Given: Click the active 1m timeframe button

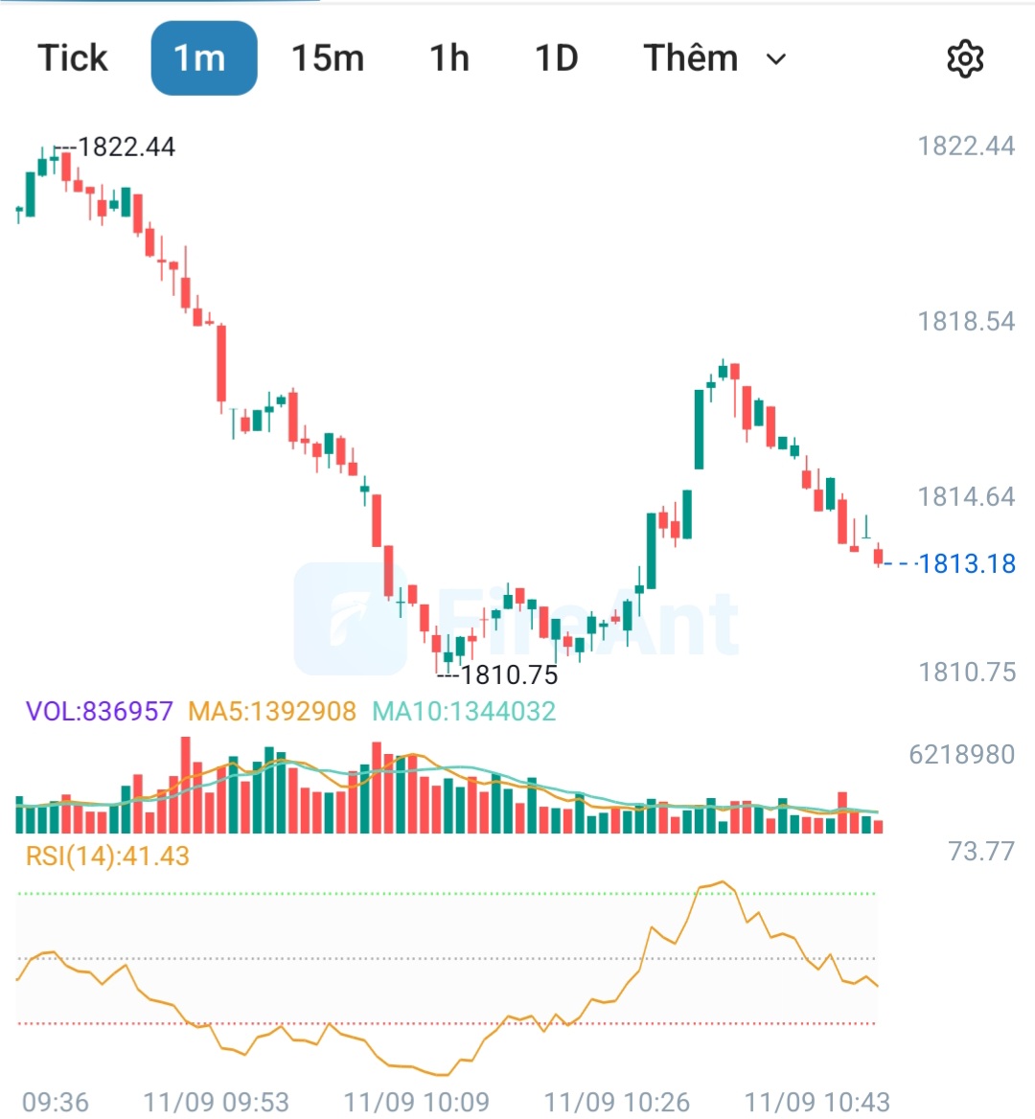Looking at the screenshot, I should click(x=204, y=57).
